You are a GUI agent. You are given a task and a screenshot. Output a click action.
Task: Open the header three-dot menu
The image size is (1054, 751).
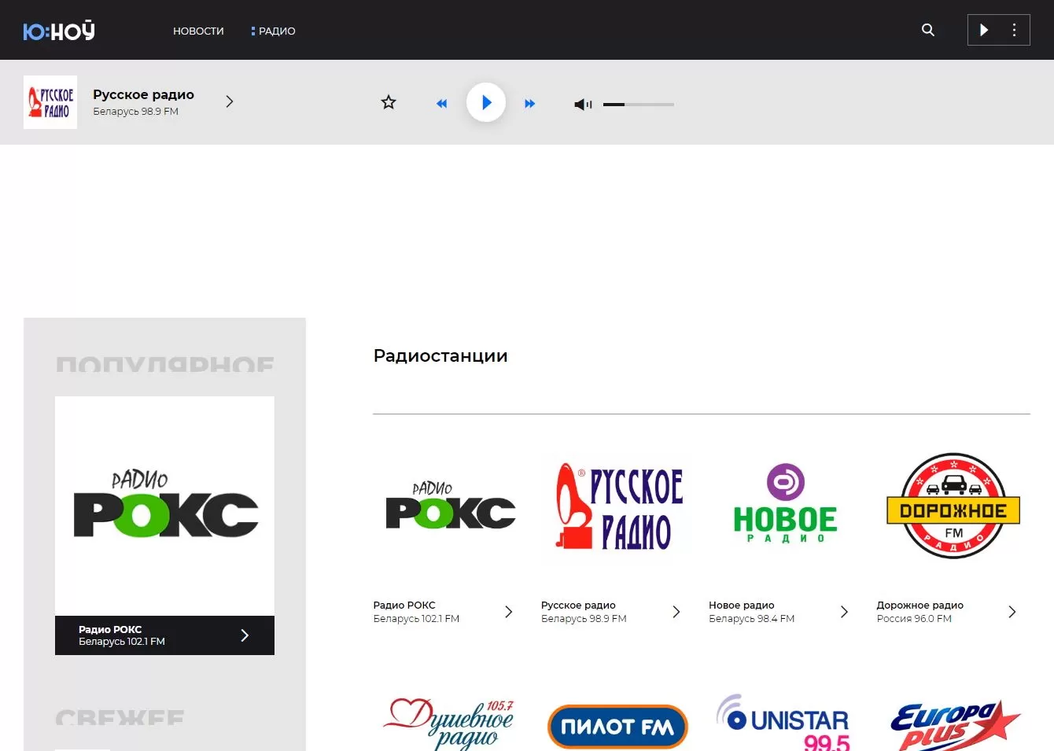click(1014, 30)
